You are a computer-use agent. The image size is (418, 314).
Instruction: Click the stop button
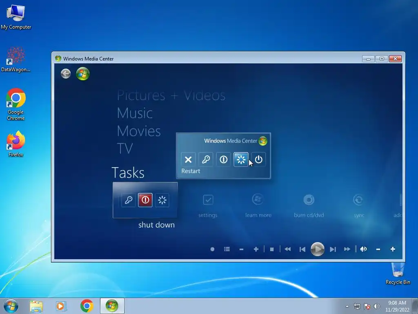click(x=272, y=249)
